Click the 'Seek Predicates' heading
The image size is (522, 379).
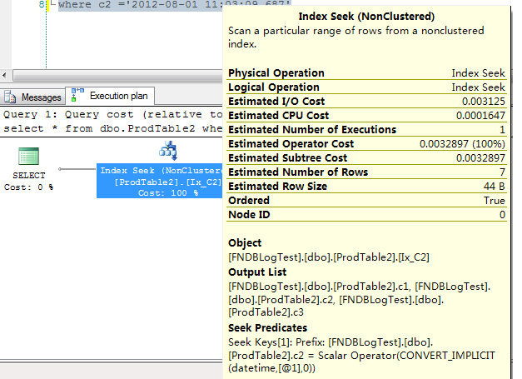(267, 328)
